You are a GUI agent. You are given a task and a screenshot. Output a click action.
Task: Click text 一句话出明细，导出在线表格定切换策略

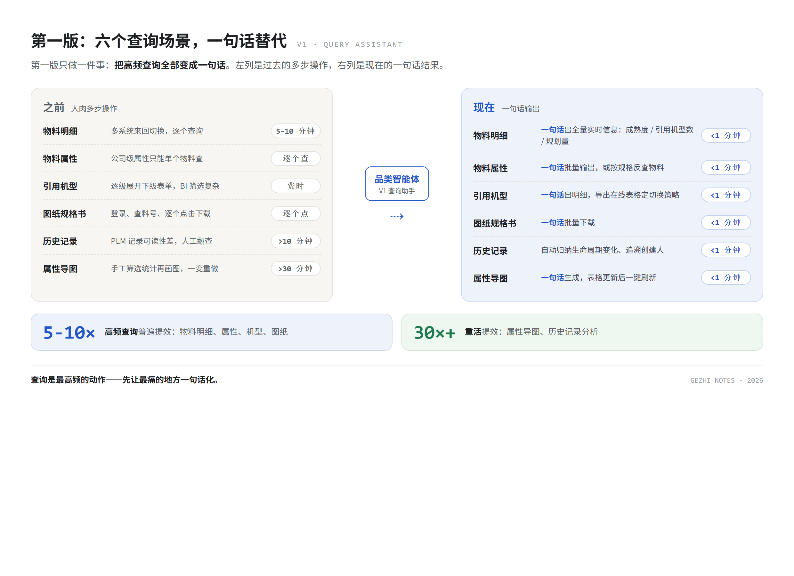pos(610,195)
